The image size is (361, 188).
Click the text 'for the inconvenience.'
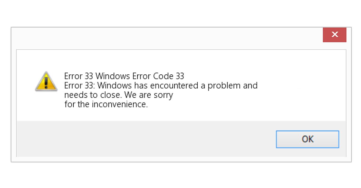(106, 105)
